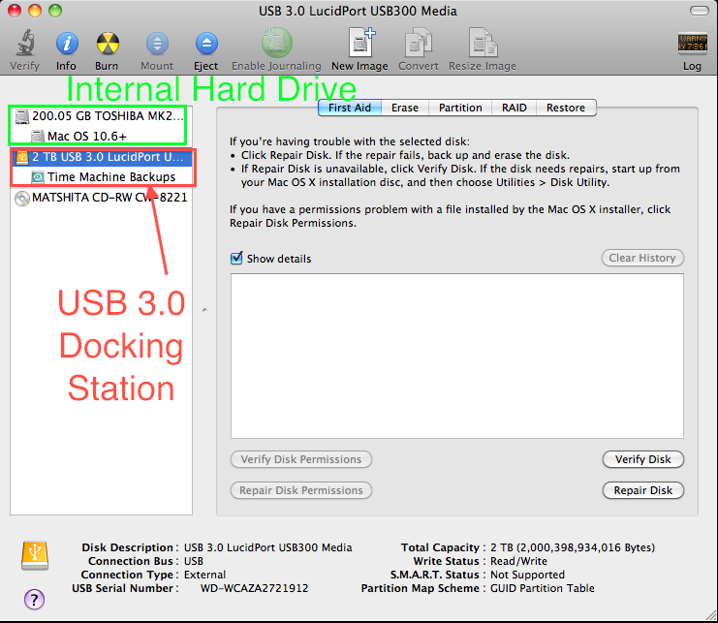Click the serial number WD-WCAZA2721912
Image resolution: width=718 pixels, height=623 pixels.
tap(254, 588)
